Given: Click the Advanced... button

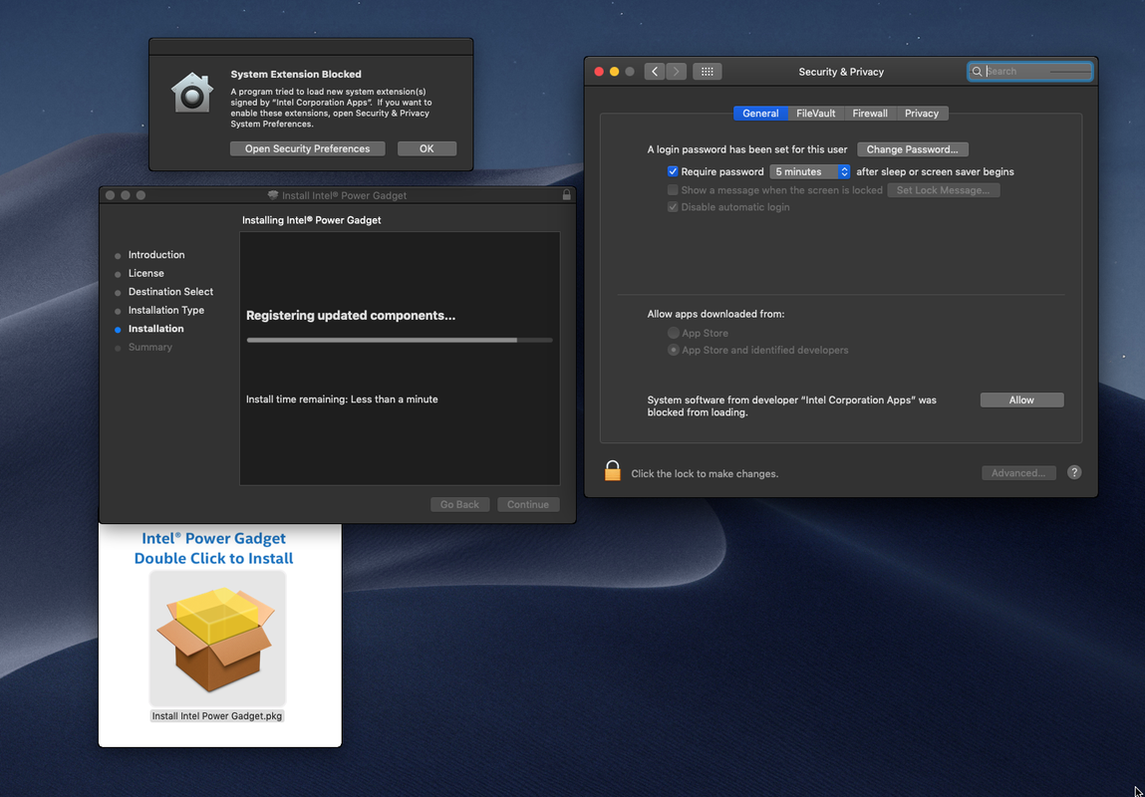Looking at the screenshot, I should (x=1018, y=473).
